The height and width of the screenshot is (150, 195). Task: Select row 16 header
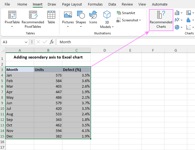2,142
